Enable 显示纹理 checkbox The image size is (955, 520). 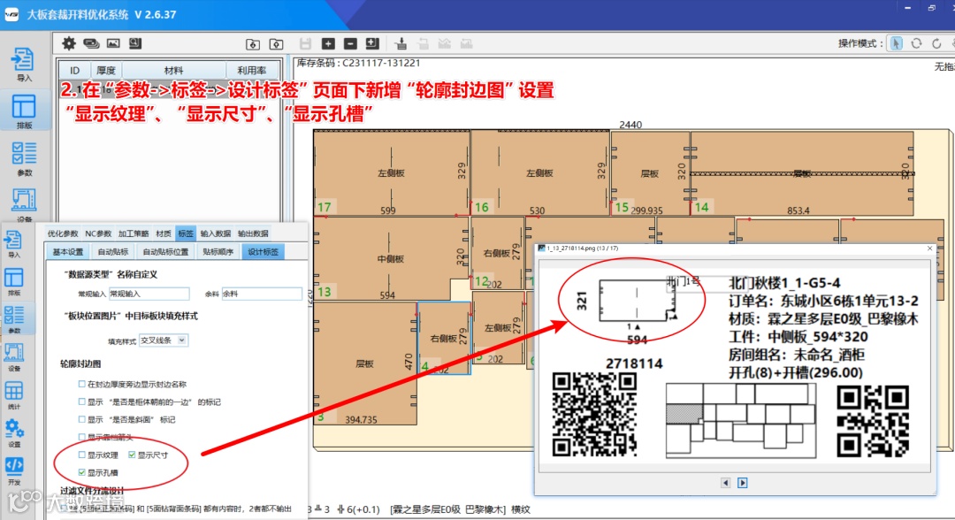click(x=81, y=455)
